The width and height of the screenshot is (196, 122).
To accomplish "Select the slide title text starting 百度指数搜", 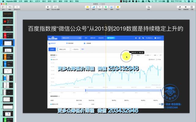I will coord(106,29).
